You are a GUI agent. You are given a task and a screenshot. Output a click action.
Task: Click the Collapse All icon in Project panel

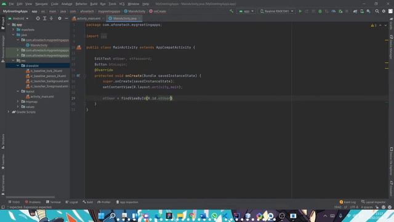(51, 18)
